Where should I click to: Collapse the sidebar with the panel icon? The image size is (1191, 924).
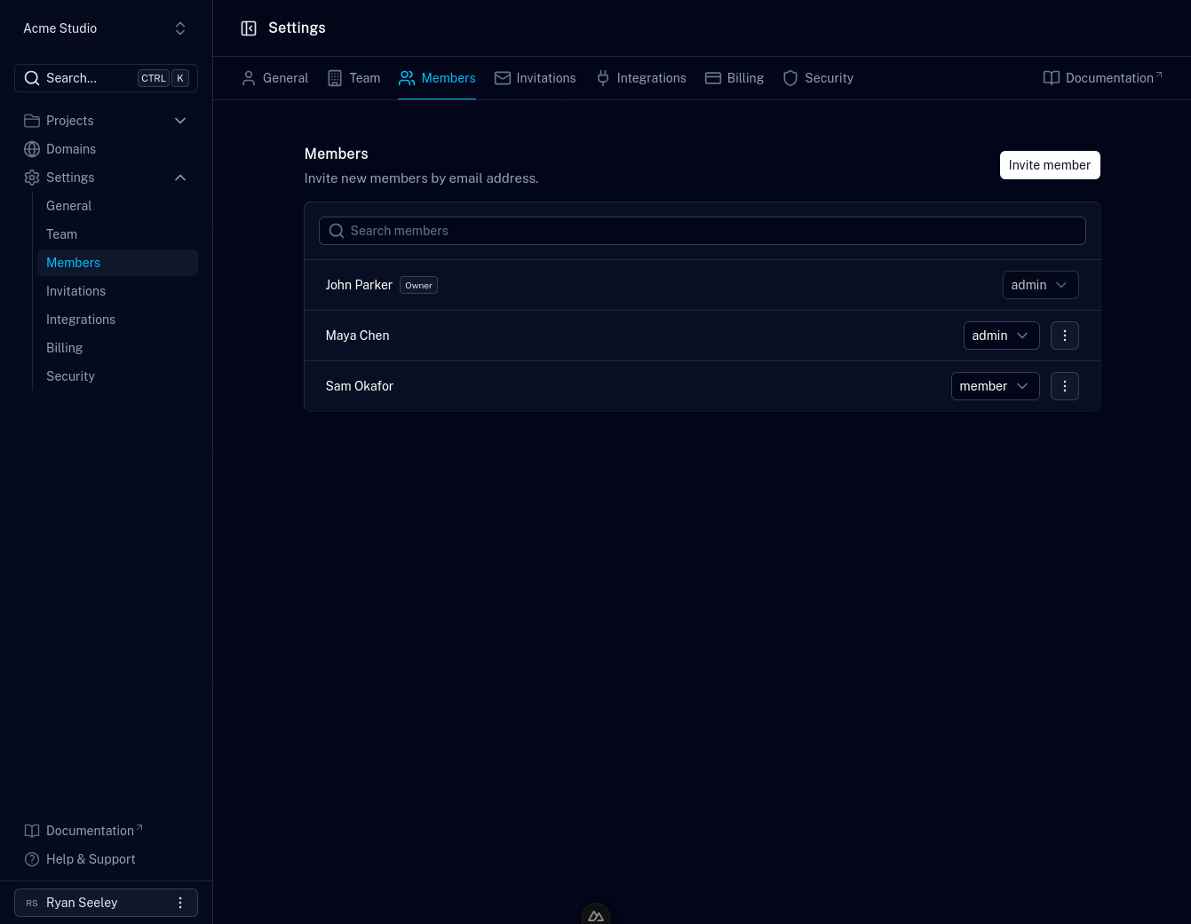[249, 28]
